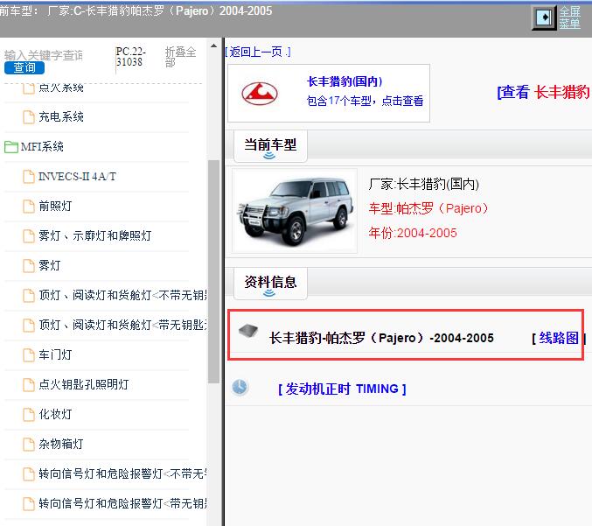Viewport: 592px width, 526px height.
Task: Click 包含17个车型，点击查看 link
Action: [365, 101]
